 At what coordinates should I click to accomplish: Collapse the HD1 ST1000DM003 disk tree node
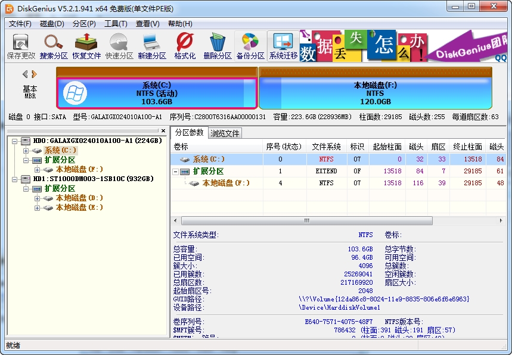pyautogui.click(x=14, y=179)
